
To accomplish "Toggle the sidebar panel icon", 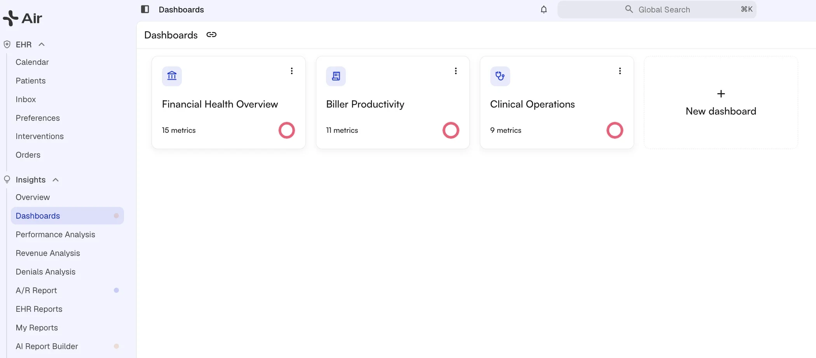I will (x=145, y=9).
